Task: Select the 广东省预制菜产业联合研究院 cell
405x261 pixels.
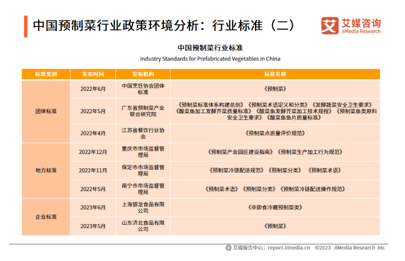Action: 143,111
